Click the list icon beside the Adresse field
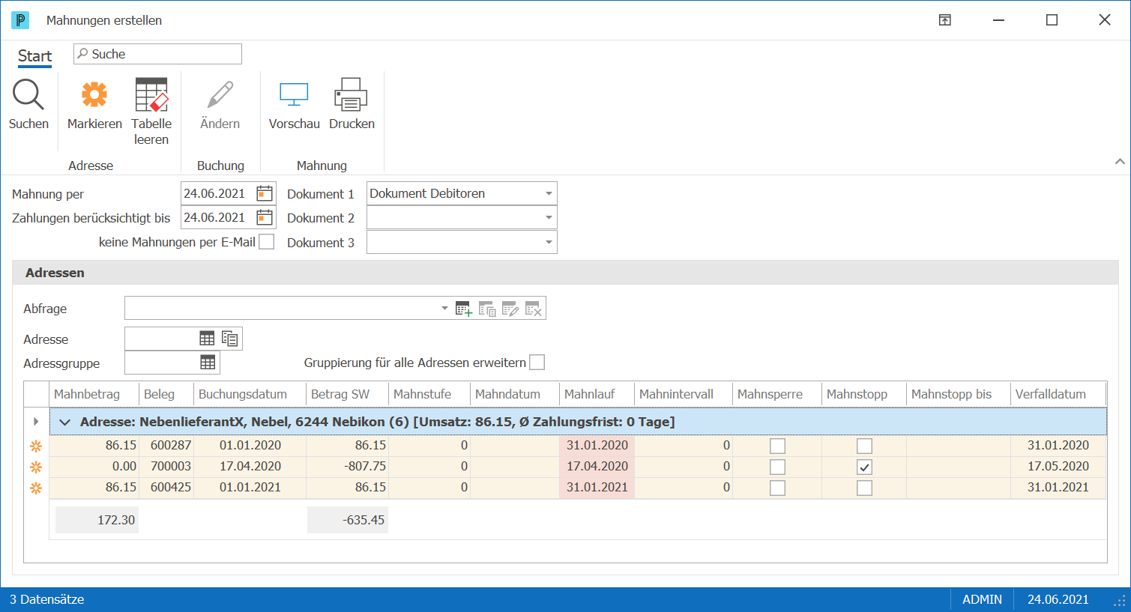The height and width of the screenshot is (612, 1131). click(230, 339)
